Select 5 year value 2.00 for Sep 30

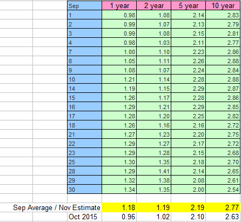(189, 189)
